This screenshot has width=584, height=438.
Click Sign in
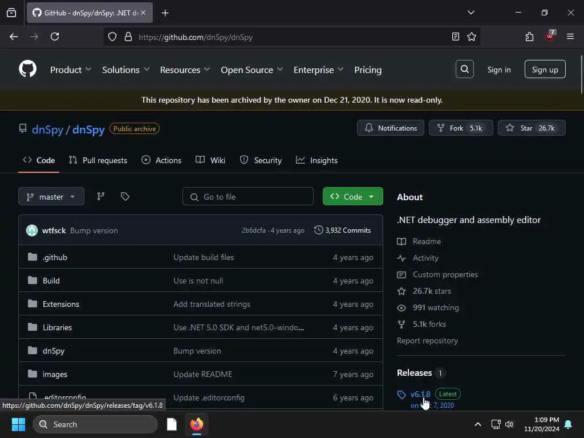498,70
